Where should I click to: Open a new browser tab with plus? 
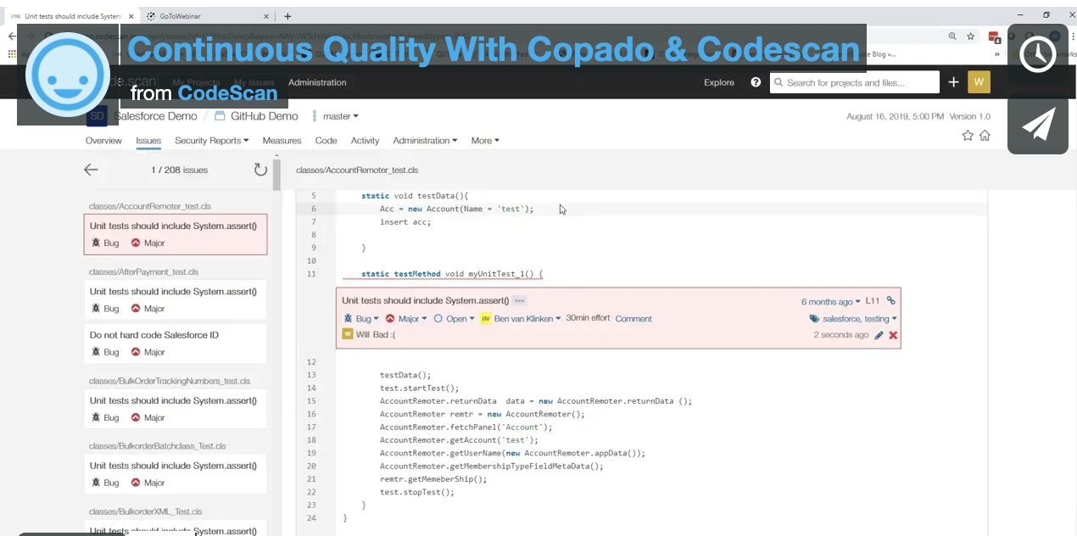[x=287, y=15]
